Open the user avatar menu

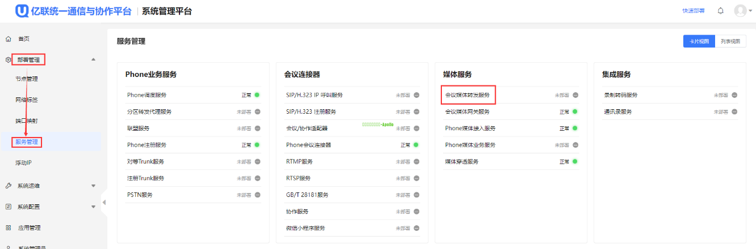(x=740, y=11)
